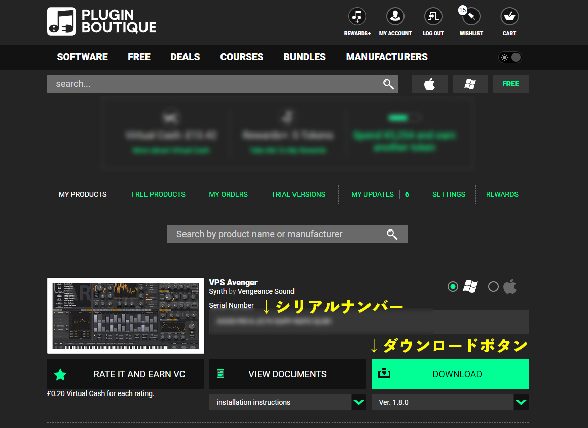Image resolution: width=588 pixels, height=428 pixels.
Task: Expand arrow of installation instructions dropdown
Action: (359, 402)
